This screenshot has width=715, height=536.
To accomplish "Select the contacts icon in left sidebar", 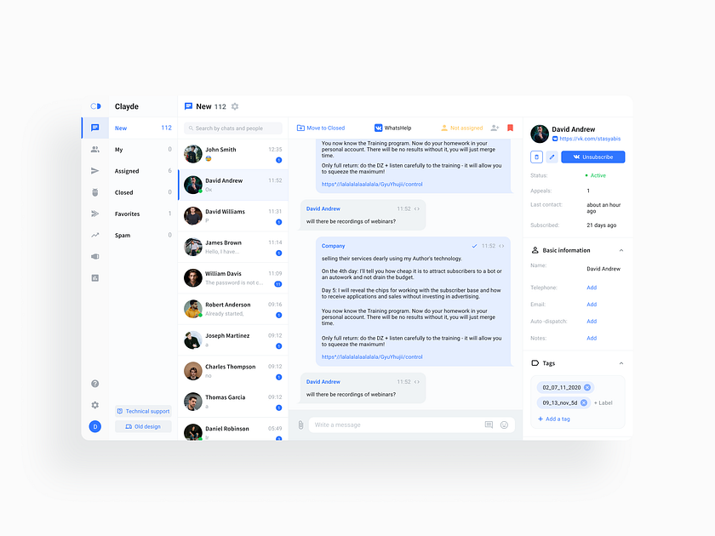I will (95, 150).
